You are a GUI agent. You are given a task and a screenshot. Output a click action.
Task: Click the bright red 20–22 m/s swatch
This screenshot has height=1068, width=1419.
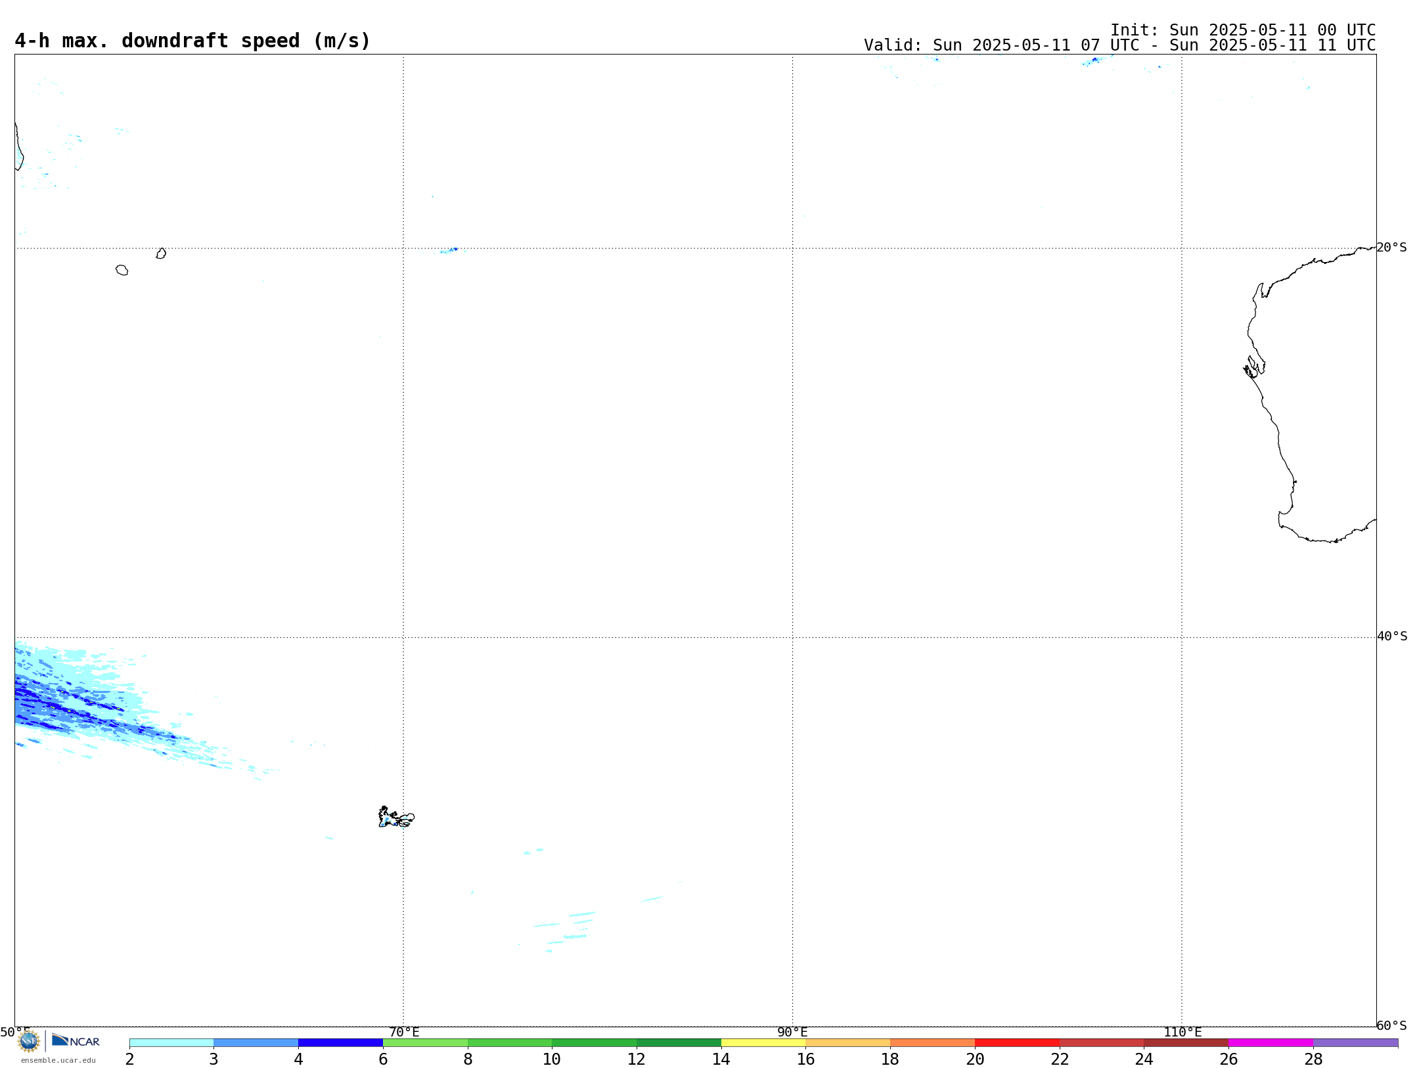click(1017, 1042)
